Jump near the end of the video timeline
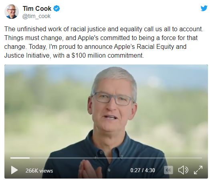Viewport: 210px width, 181px height. [198, 158]
